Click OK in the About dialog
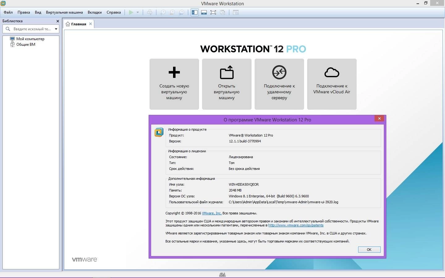 369,250
